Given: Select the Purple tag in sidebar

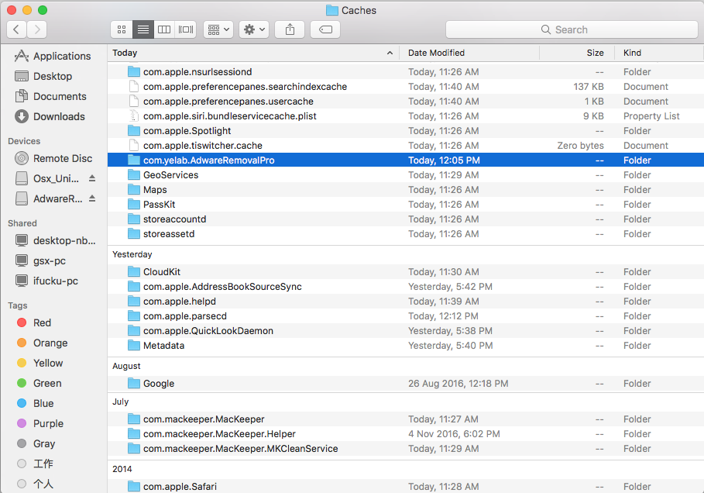Looking at the screenshot, I should coord(48,423).
